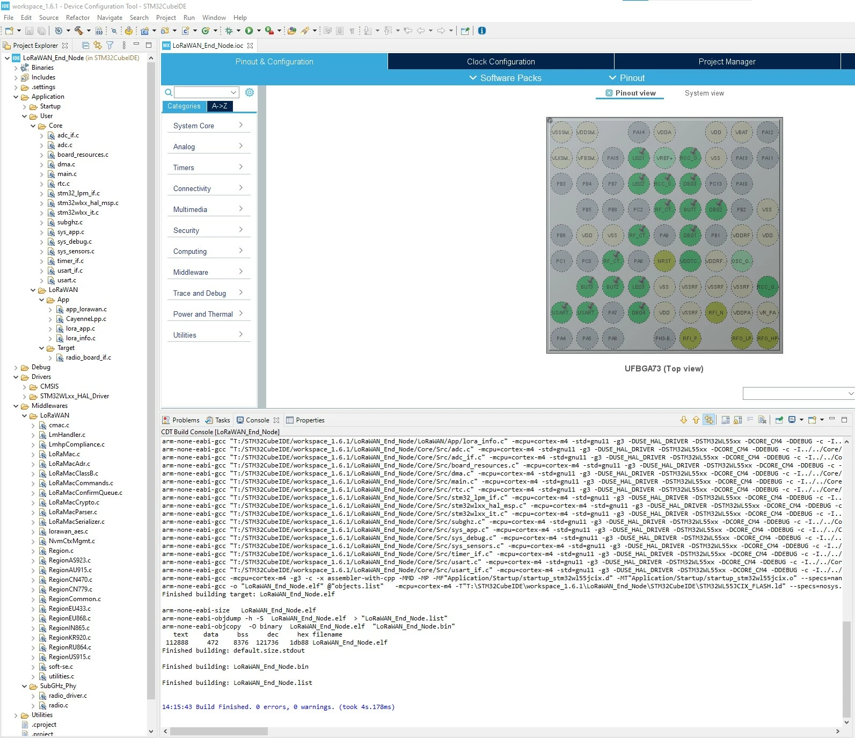Show next error with down arrow in console
The image size is (855, 738).
684,420
